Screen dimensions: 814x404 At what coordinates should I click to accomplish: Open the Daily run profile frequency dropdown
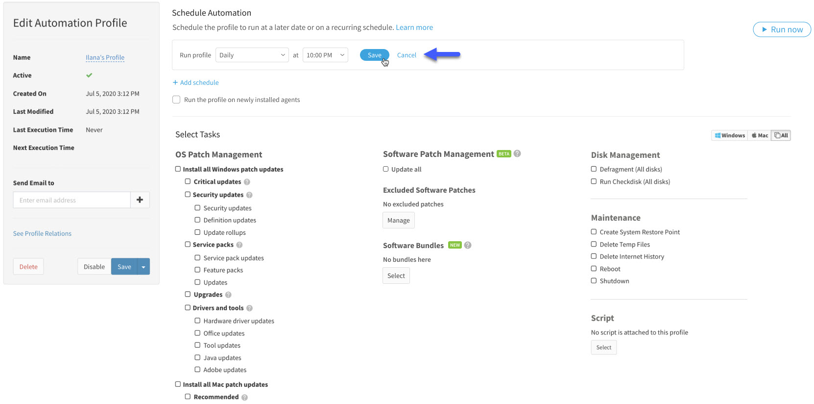tap(252, 55)
